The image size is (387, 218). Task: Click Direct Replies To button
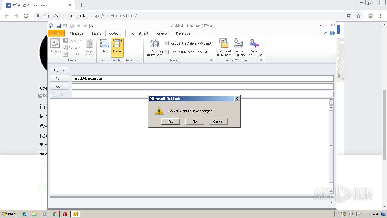tap(254, 48)
